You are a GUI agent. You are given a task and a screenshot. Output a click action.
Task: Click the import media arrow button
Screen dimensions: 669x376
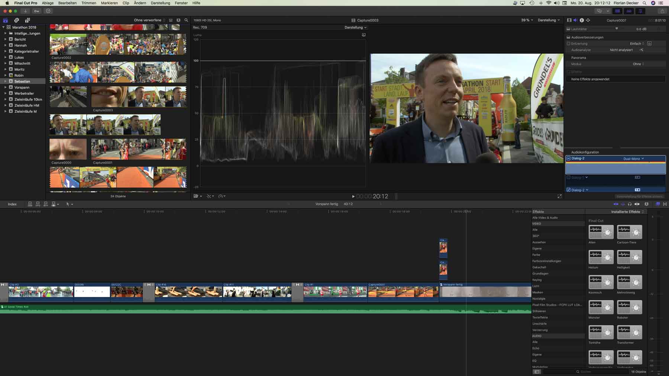point(25,11)
